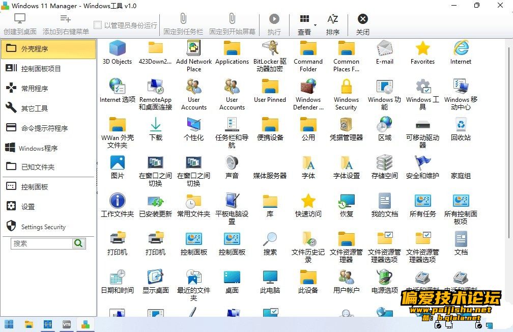513x332 pixels.
Task: Click the 创建到桌面 toolbar button
Action: [x=20, y=24]
